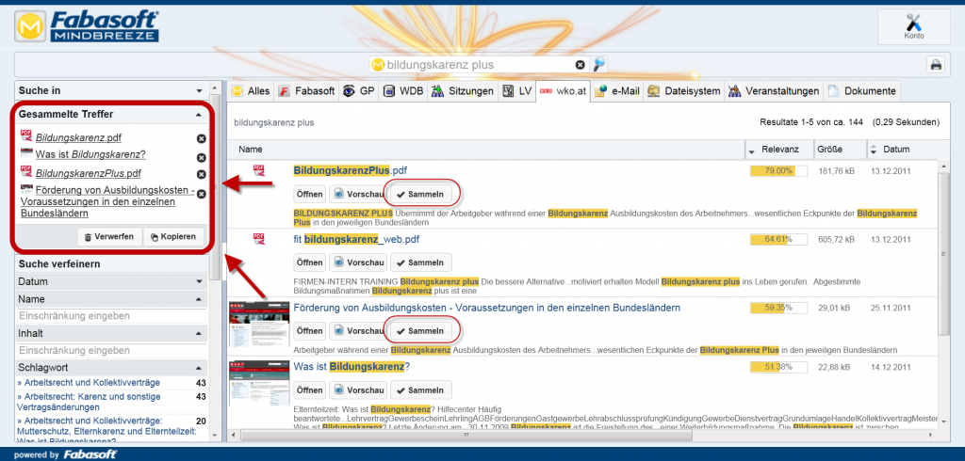This screenshot has width=965, height=461.
Task: Click Sammeln for fit bildungskarenz_web.pdf
Action: (x=421, y=262)
